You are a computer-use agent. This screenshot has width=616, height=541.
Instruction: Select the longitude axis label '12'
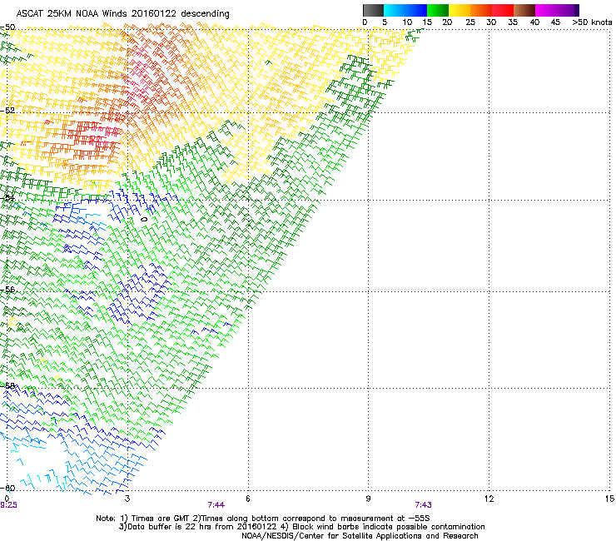[489, 499]
